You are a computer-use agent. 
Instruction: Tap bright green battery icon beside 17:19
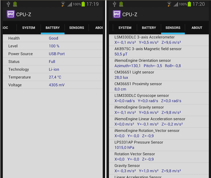pos(83,4)
